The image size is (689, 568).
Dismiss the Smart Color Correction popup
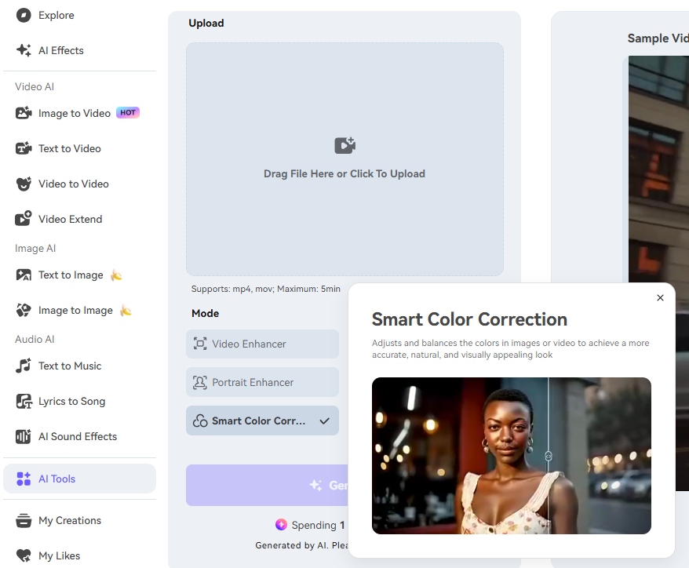click(660, 297)
